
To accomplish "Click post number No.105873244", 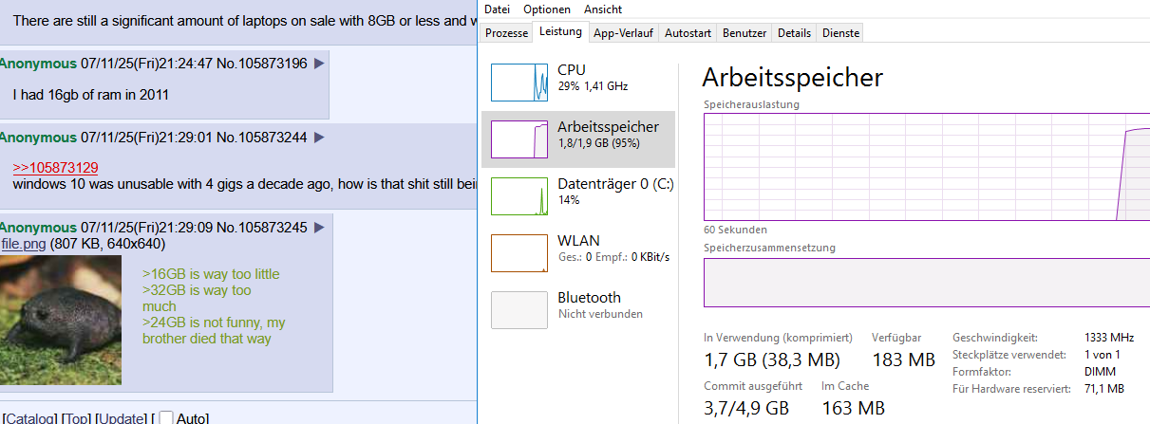I will point(261,138).
